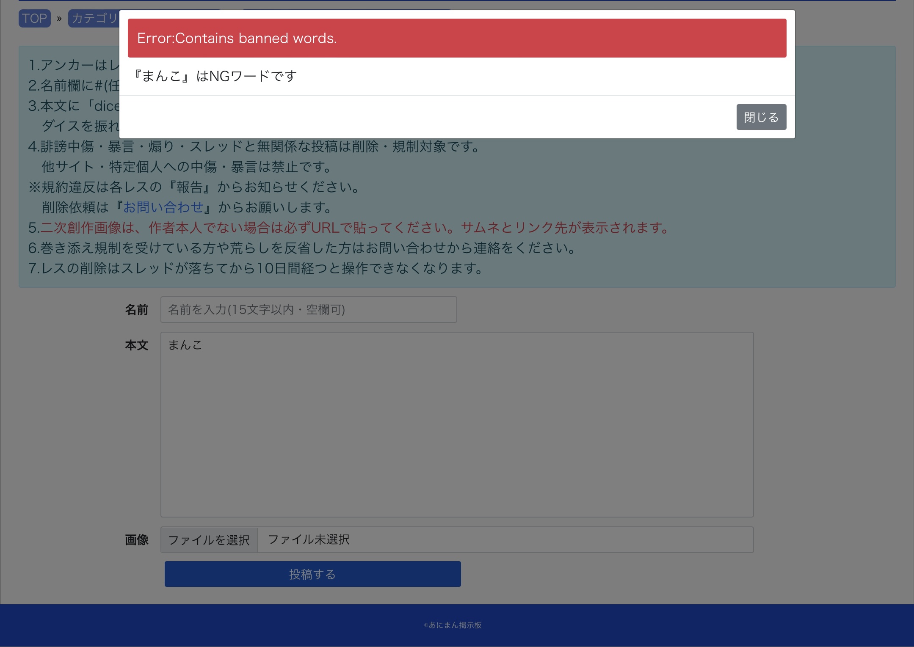Click the 画像 field label
This screenshot has width=914, height=647.
[x=136, y=540]
